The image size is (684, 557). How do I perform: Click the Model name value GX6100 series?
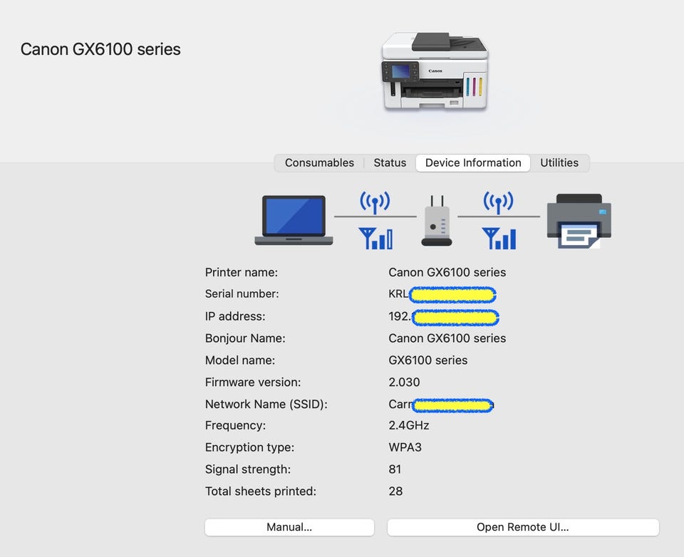point(428,360)
